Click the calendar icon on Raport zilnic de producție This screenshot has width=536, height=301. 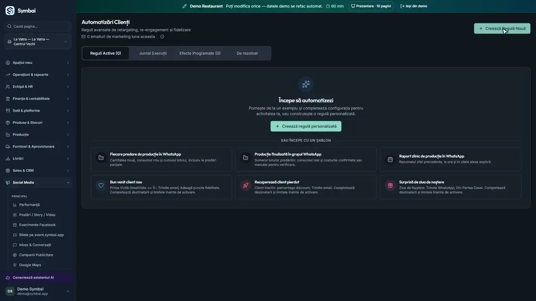pos(390,159)
